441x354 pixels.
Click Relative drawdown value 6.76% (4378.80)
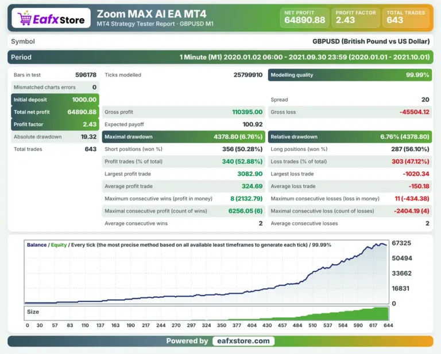coord(405,136)
